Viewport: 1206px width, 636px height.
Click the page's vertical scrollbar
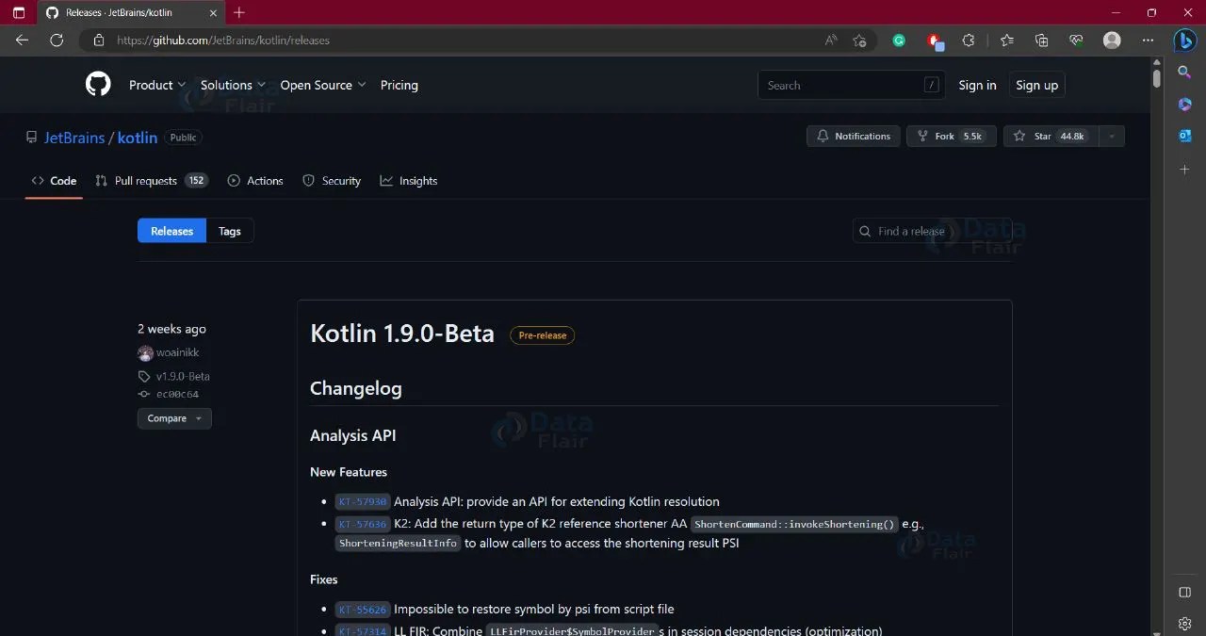tap(1156, 79)
